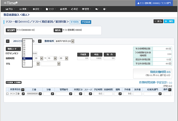Screen dimensions: 178x121
Task: Choose highlighted 08 in the hour list
Action: (x=27, y=58)
